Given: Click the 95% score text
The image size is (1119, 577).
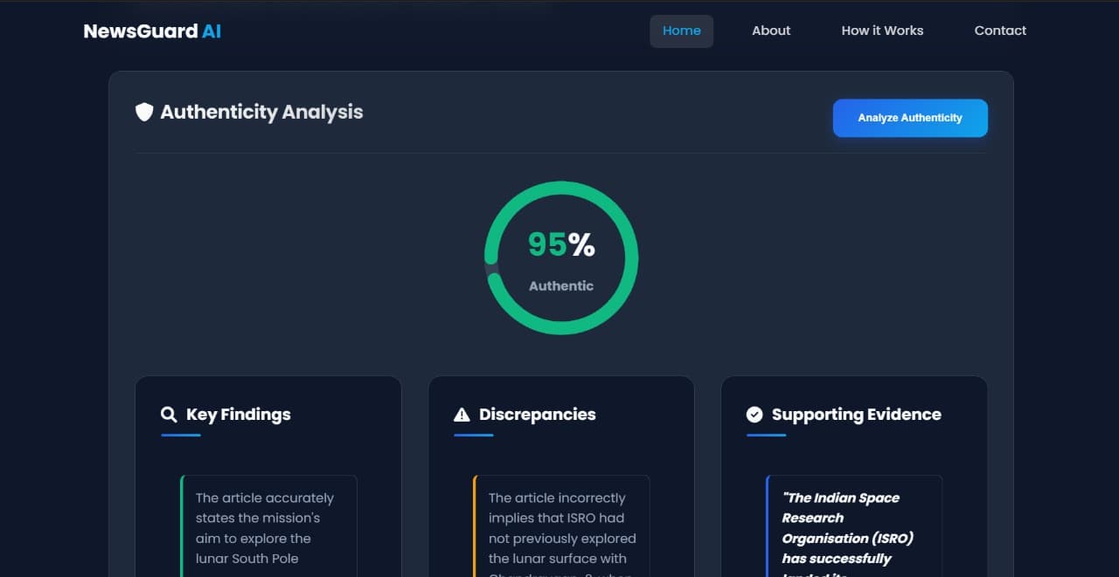Looking at the screenshot, I should [x=561, y=245].
